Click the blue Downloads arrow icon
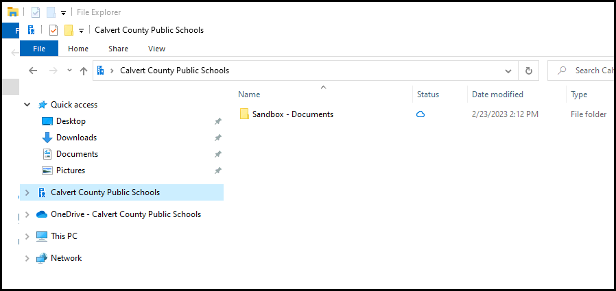This screenshot has height=291, width=616. pos(47,138)
